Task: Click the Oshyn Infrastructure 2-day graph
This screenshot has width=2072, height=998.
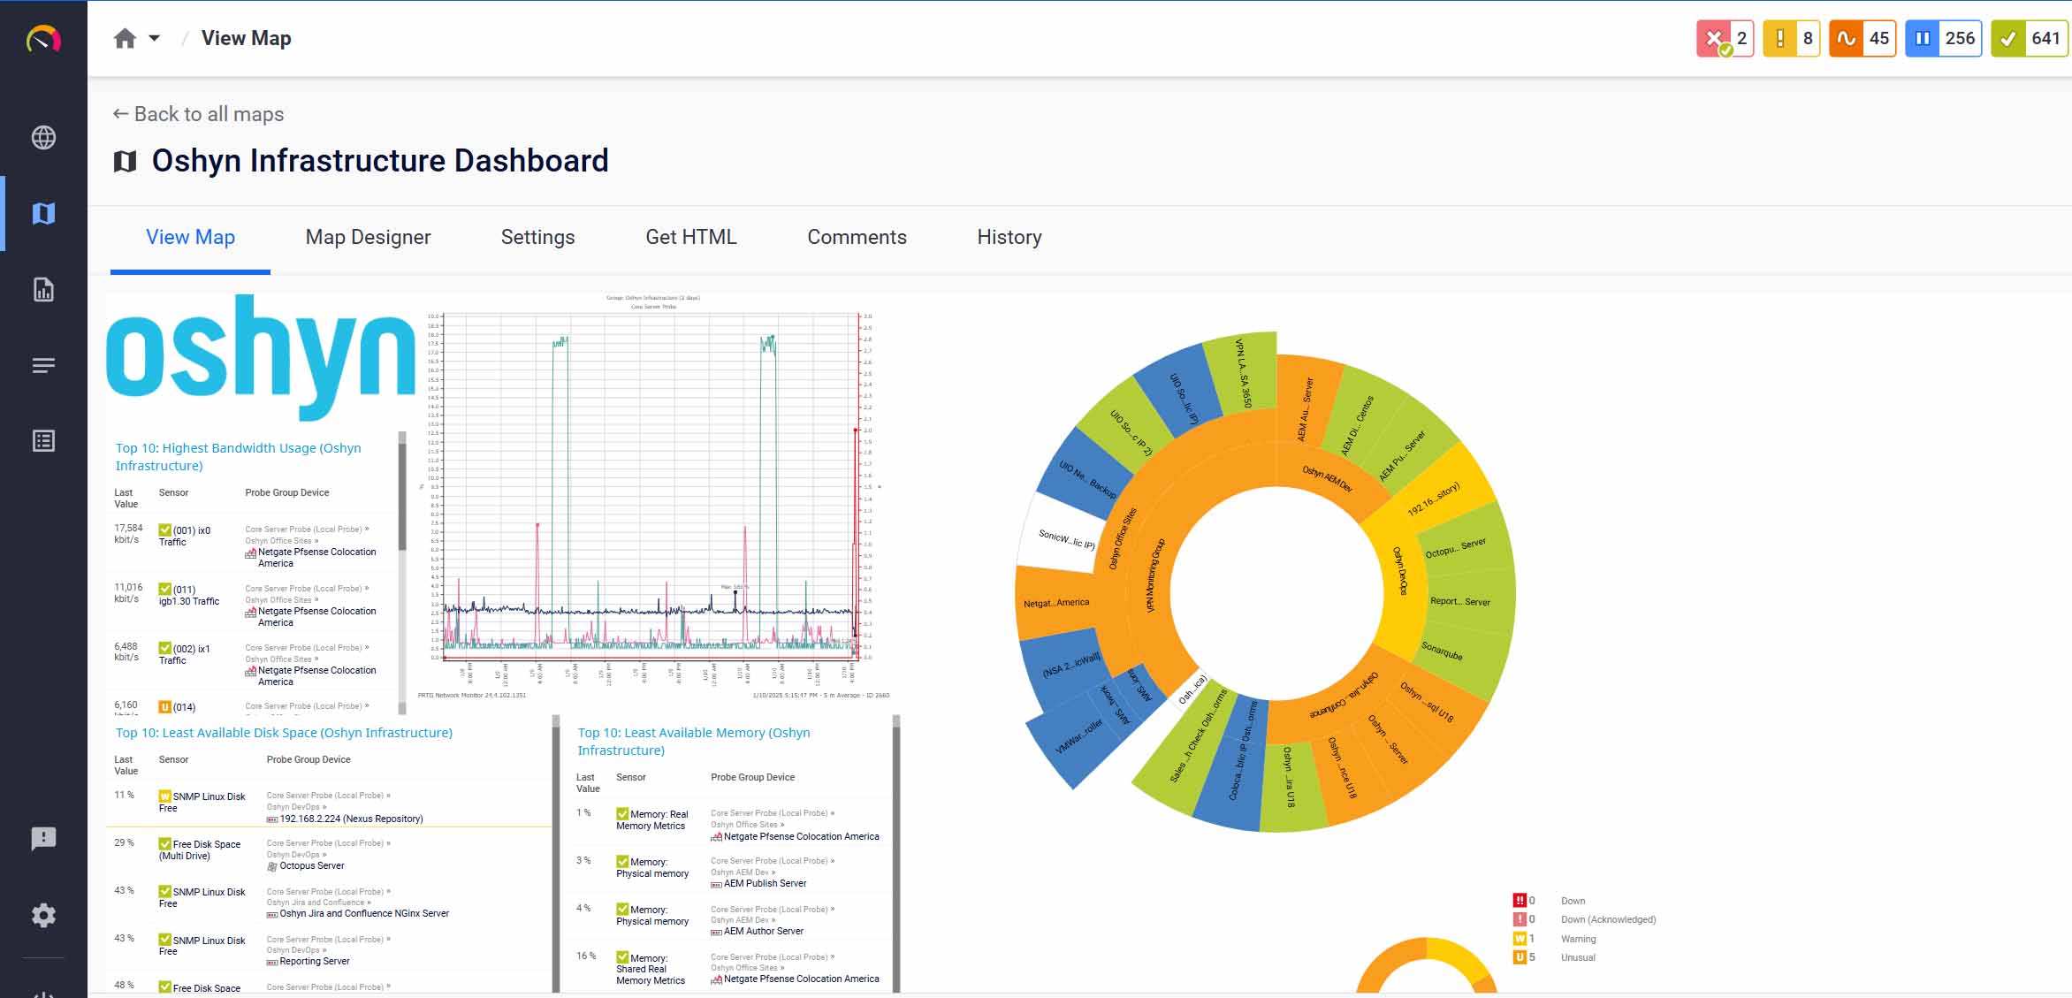Action: (653, 496)
